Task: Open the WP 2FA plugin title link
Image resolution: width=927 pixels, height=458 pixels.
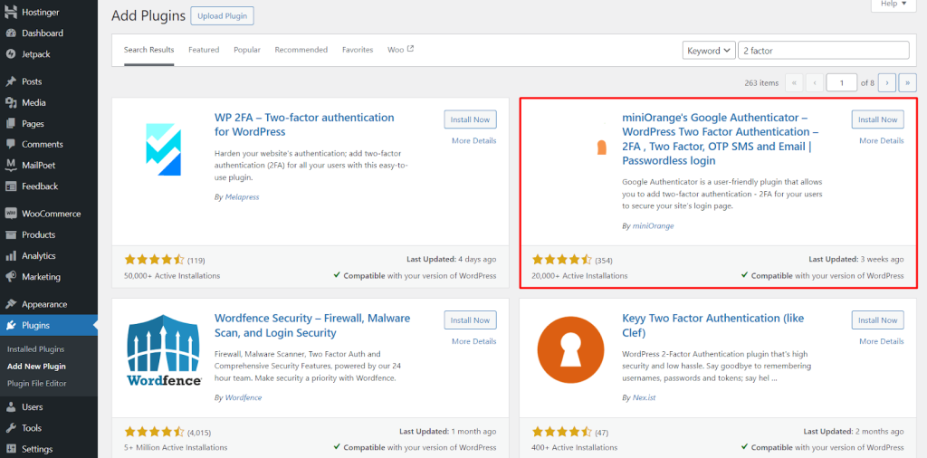Action: 304,125
